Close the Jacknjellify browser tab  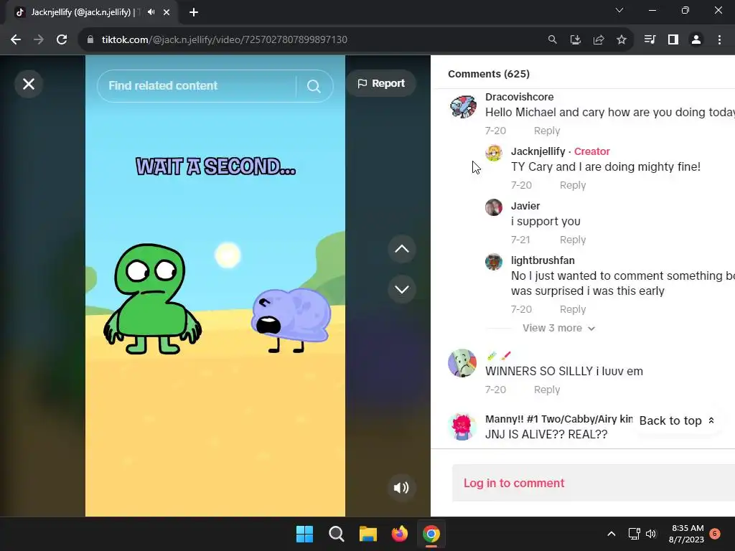[167, 12]
